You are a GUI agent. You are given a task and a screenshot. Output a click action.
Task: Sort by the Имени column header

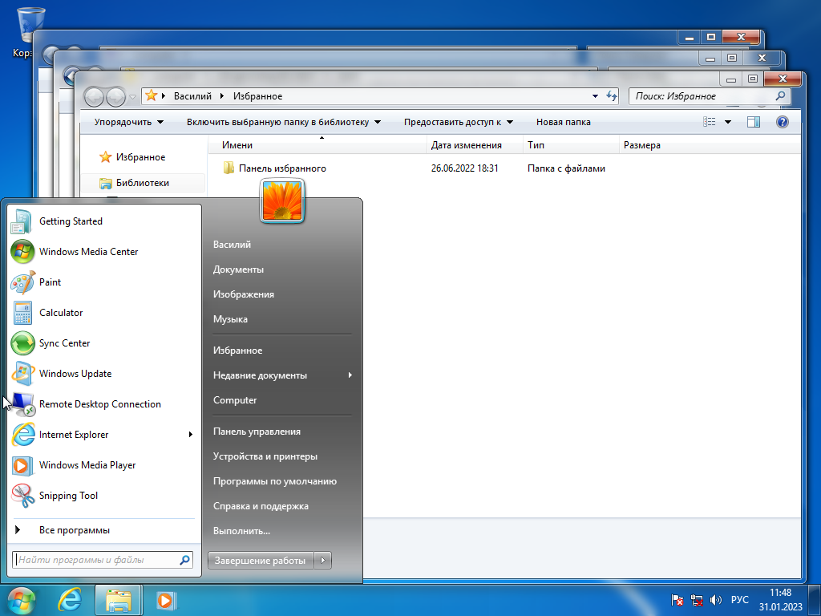click(317, 145)
